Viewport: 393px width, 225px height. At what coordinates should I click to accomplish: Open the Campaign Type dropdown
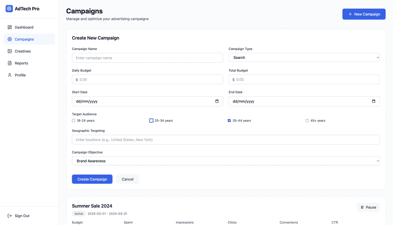click(x=304, y=57)
